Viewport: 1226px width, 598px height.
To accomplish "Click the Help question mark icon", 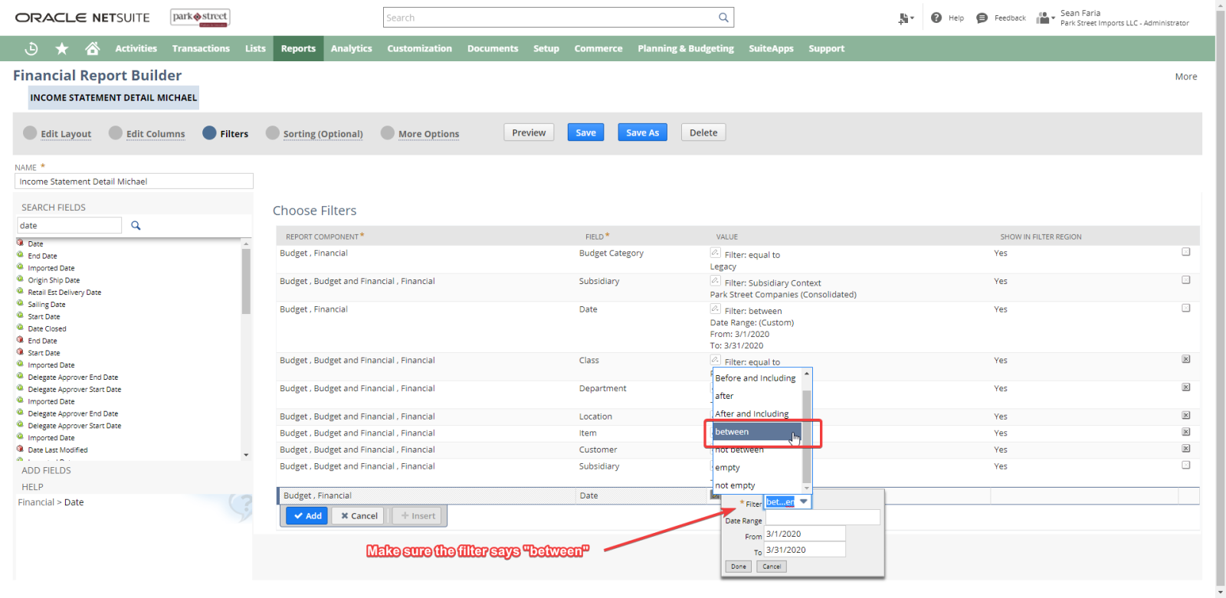I will point(936,18).
